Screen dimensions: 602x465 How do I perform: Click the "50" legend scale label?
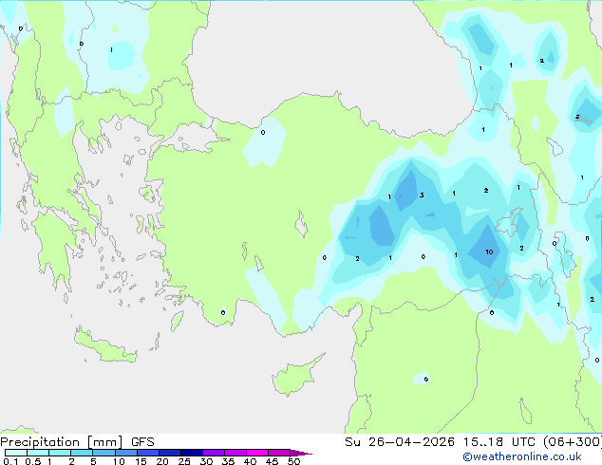pyautogui.click(x=293, y=461)
